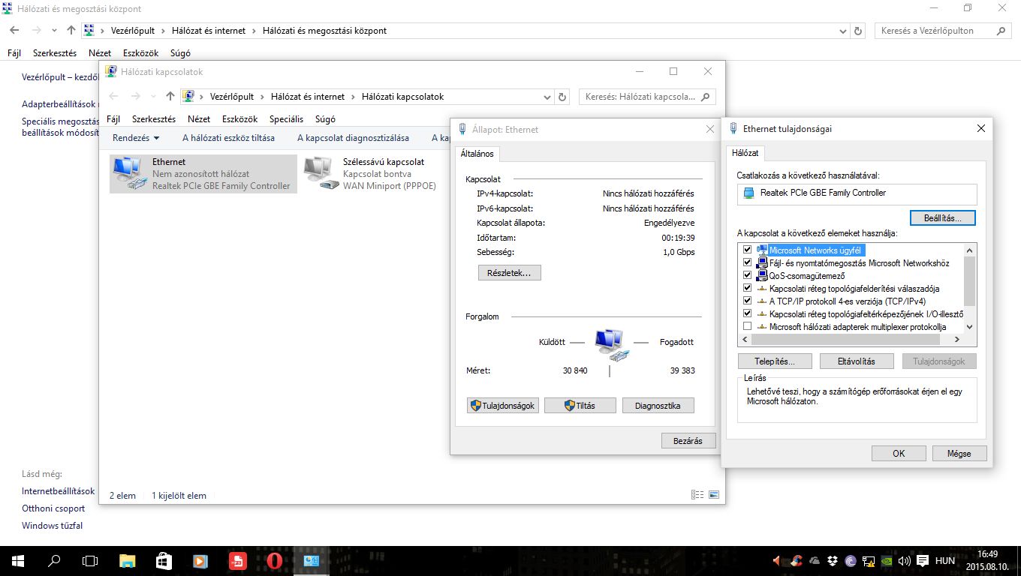Viewport: 1021px width, 576px height.
Task: Click the Beállítás... button
Action: [x=942, y=218]
